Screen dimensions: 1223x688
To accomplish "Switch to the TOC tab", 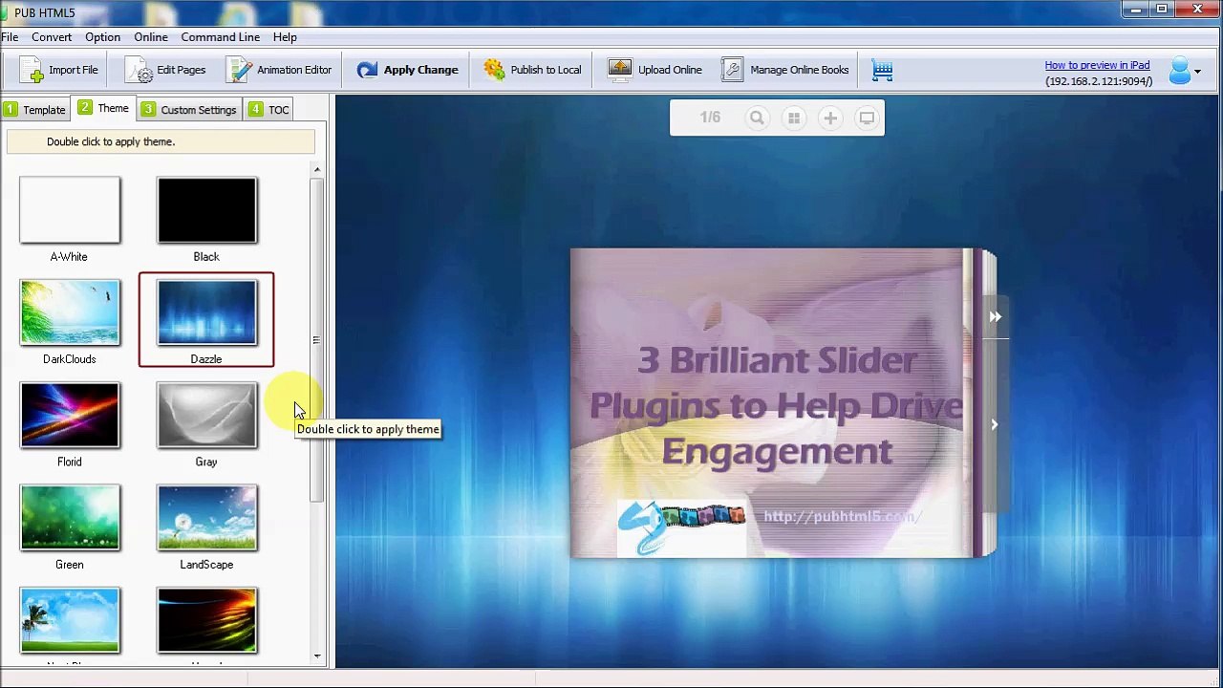I will (268, 110).
